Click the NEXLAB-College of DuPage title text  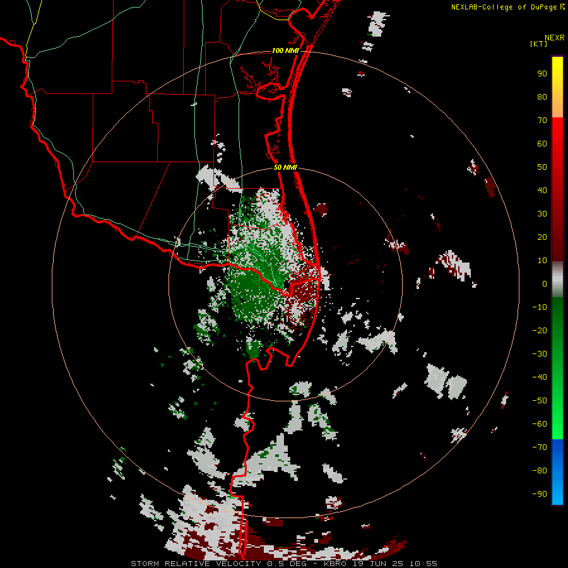tap(504, 7)
